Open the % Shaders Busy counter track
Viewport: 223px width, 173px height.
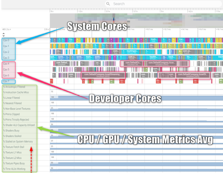click(11, 131)
